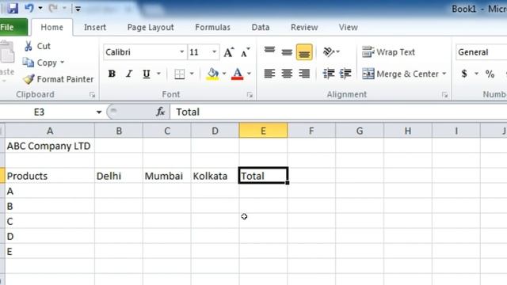Click the Copy button
This screenshot has height=285, width=507.
click(x=40, y=63)
